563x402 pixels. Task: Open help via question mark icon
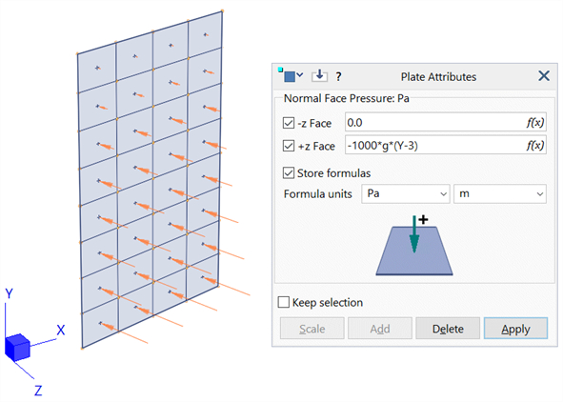coord(338,76)
